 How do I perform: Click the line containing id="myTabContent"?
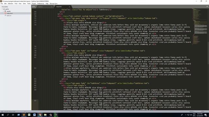tap(91, 16)
